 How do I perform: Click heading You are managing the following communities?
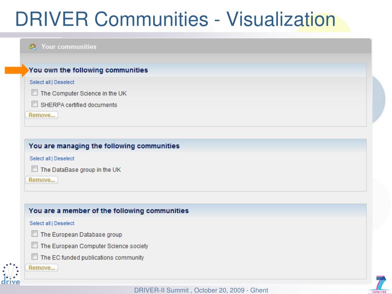tap(104, 146)
